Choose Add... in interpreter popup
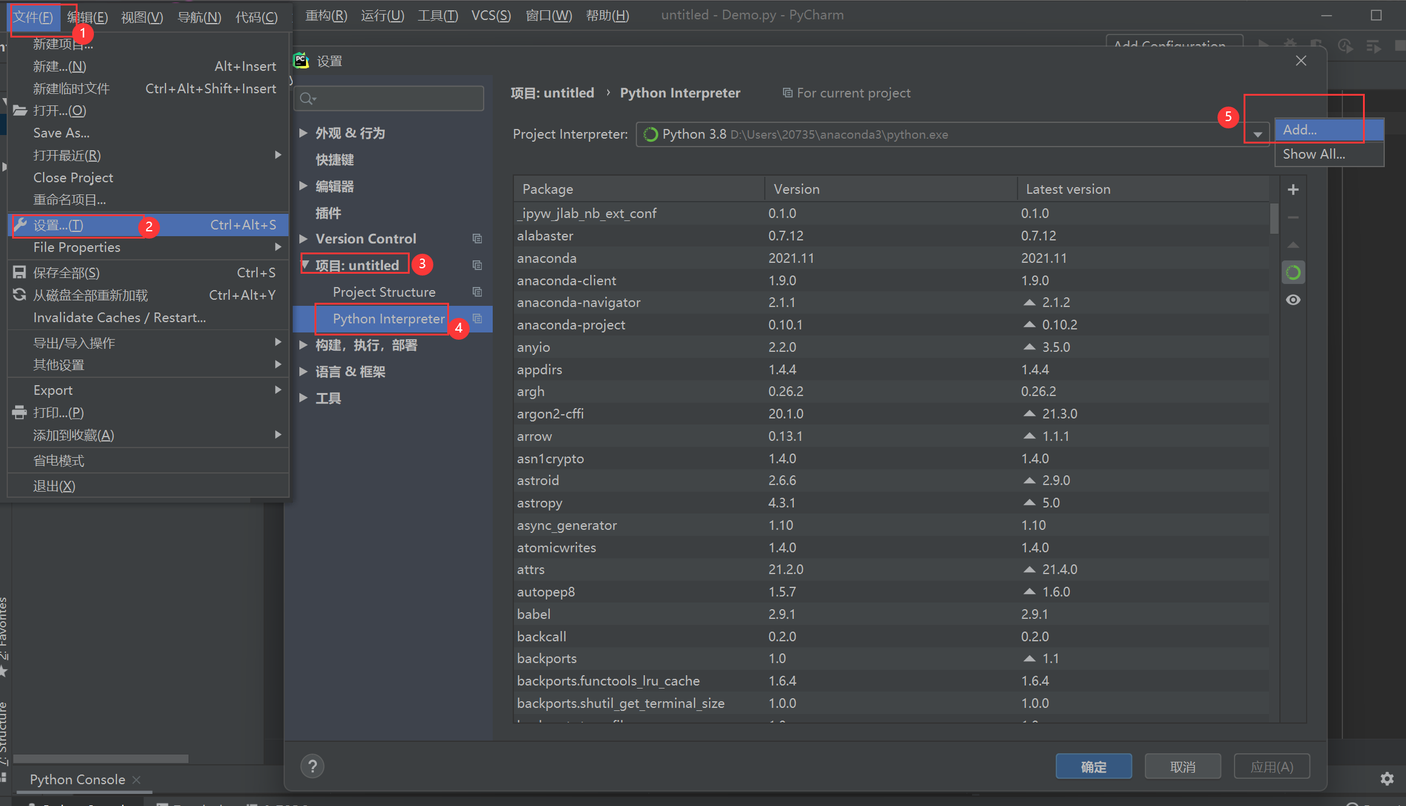 click(1329, 130)
